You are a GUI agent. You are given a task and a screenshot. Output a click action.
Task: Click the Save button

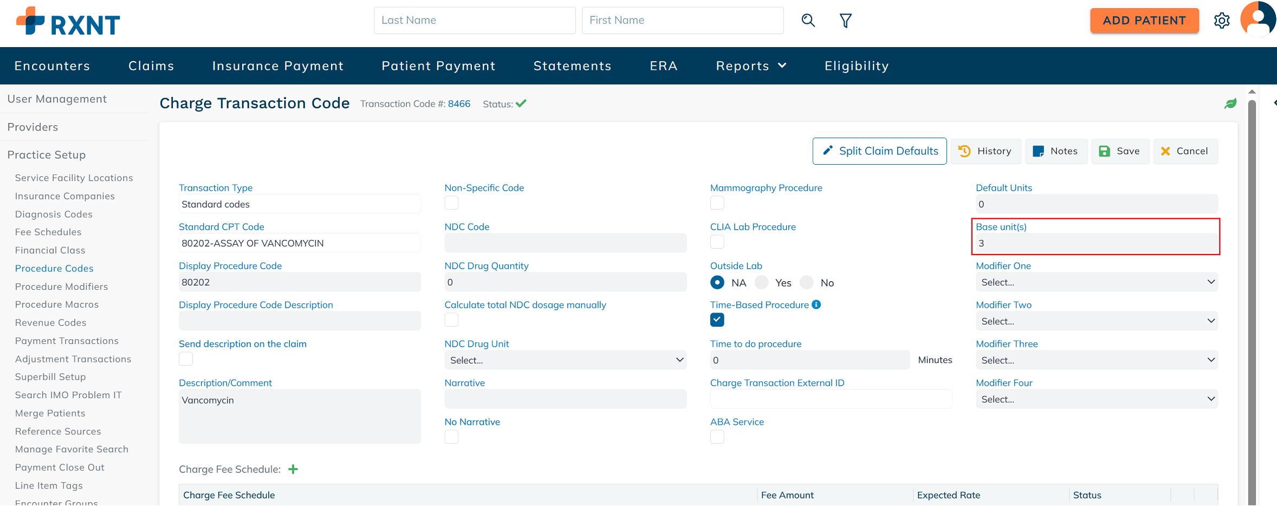click(1120, 151)
